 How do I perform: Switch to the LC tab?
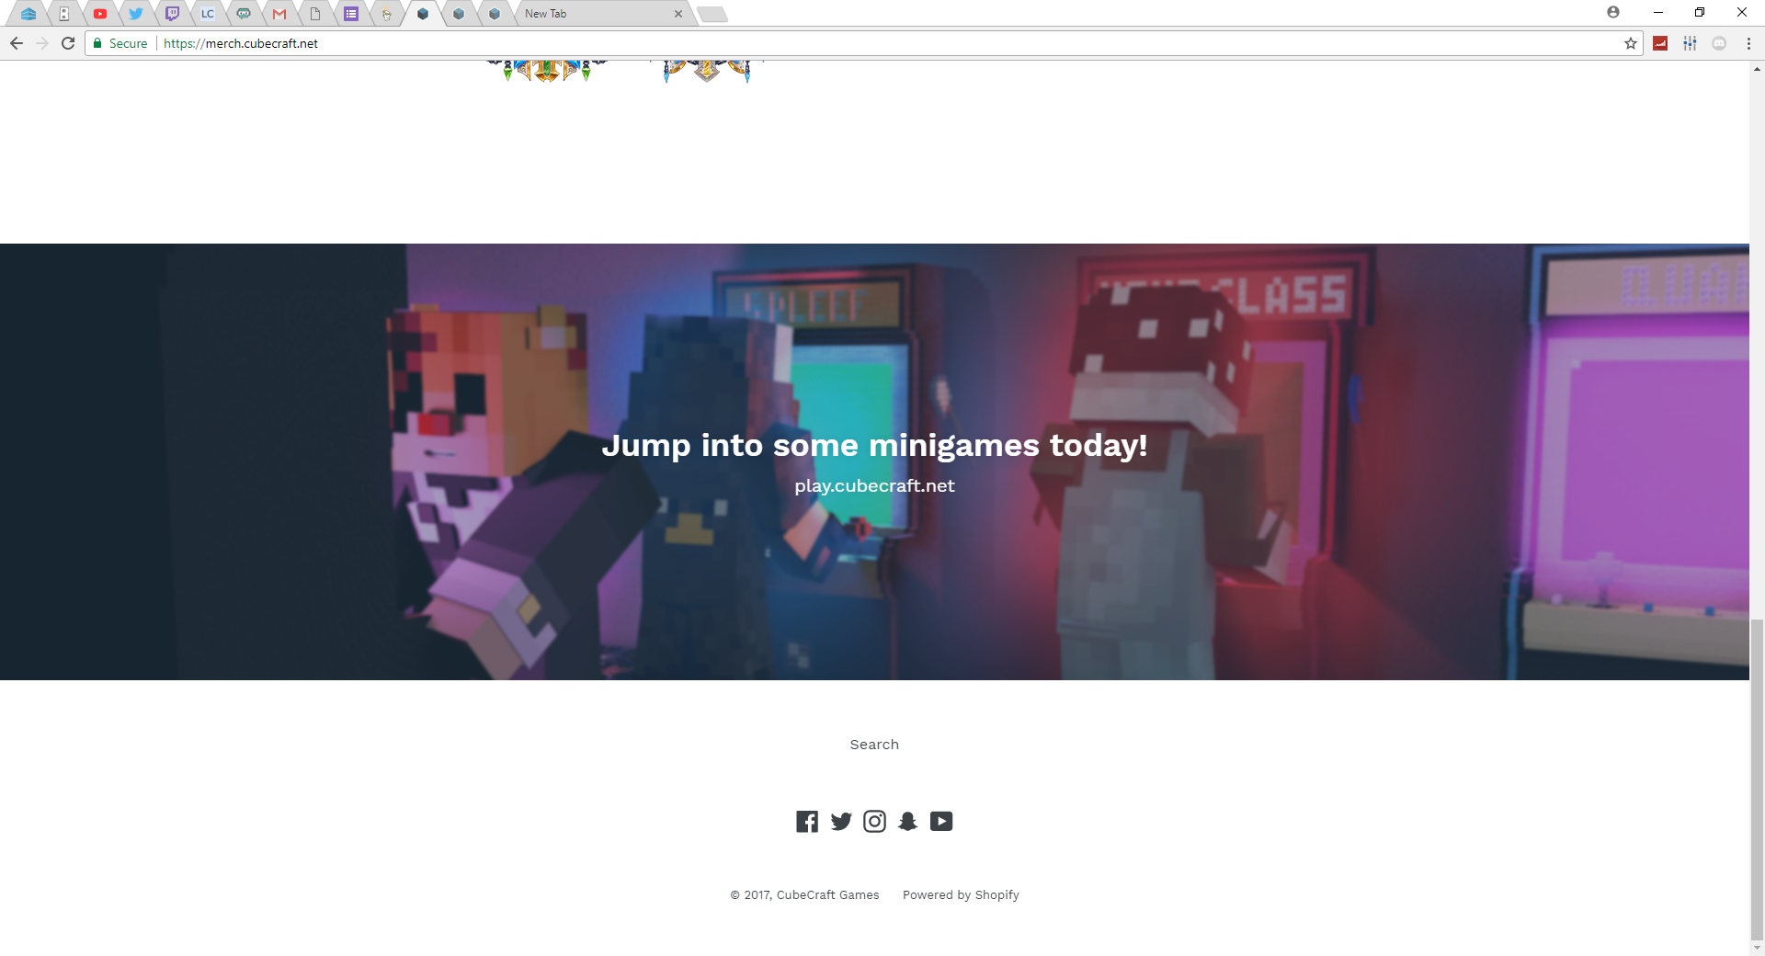coord(208,14)
